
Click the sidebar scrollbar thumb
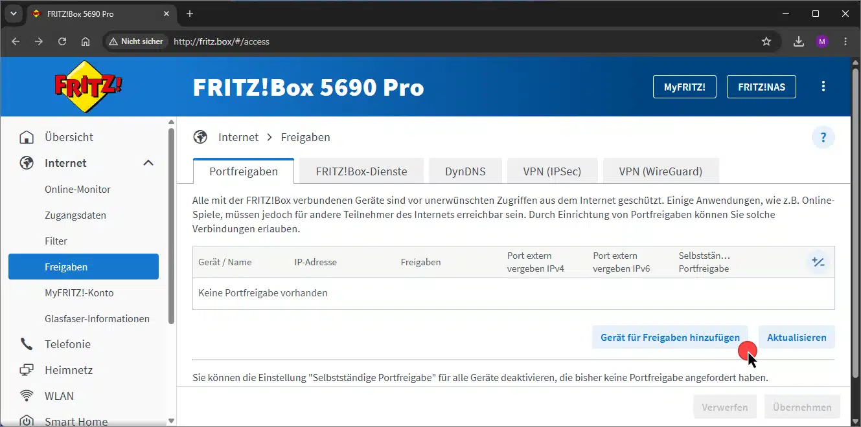click(171, 225)
